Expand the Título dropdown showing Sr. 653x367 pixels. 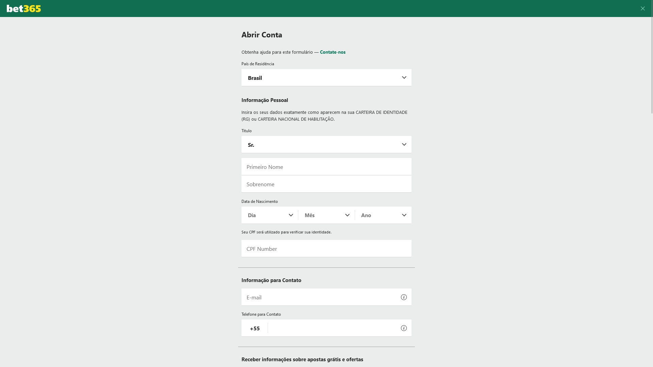326,145
